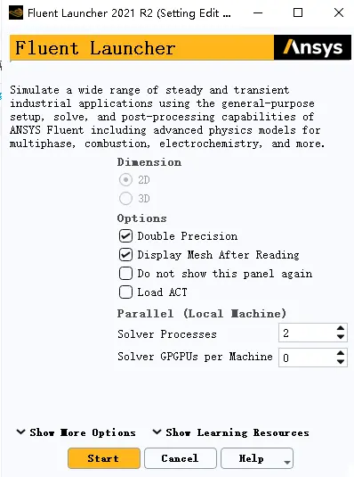Open the Help button dropdown arrow
Screen dimensions: 354x477
286,463
